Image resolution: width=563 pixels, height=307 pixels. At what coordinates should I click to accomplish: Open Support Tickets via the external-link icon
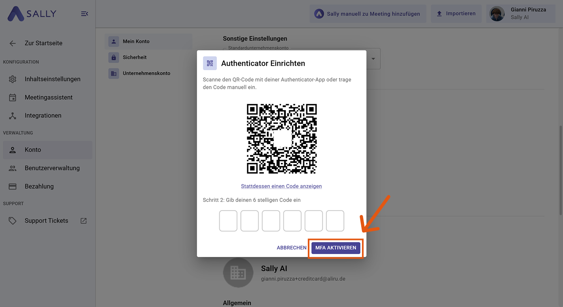pyautogui.click(x=83, y=220)
